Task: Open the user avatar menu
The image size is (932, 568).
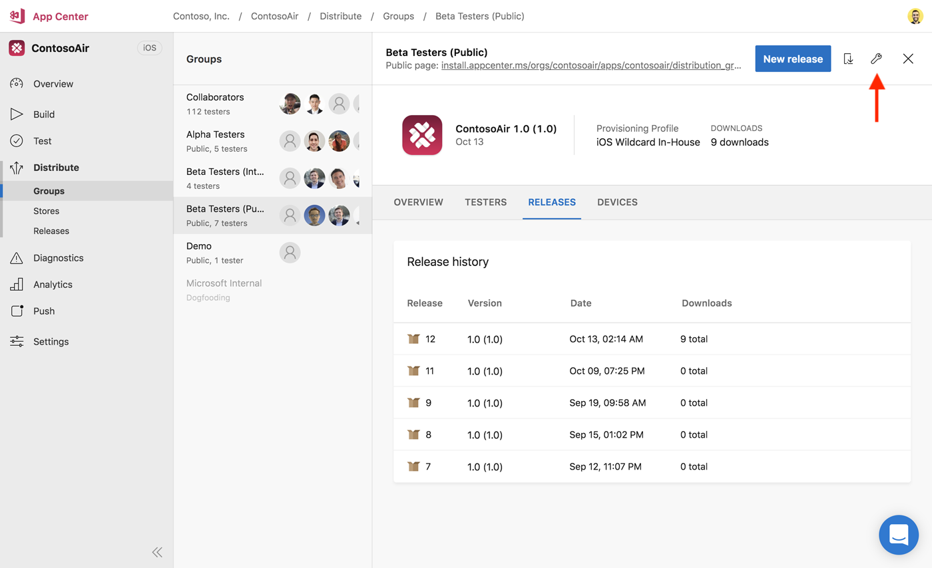Action: pos(915,16)
